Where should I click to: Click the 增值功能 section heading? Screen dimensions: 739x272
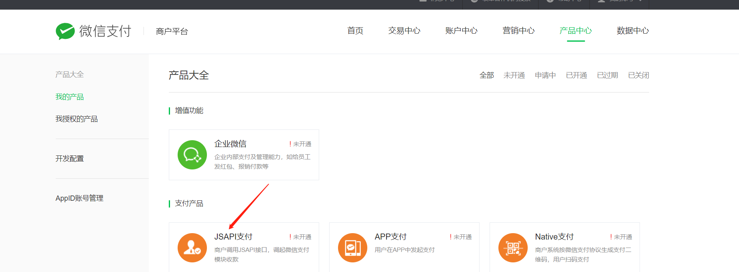coord(189,111)
